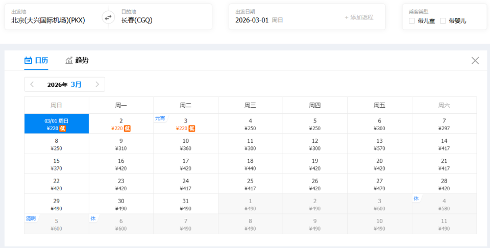Switch to the 趋势 tab
Screen dimensions: 490x248
pyautogui.click(x=77, y=60)
